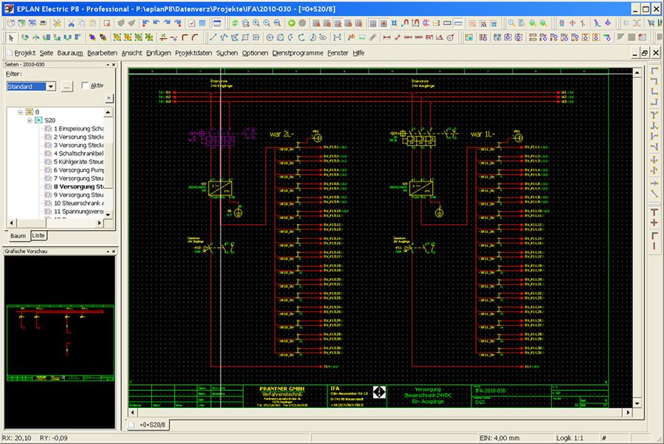Select the linear Dimension tool
664x444 pixels.
[387, 38]
